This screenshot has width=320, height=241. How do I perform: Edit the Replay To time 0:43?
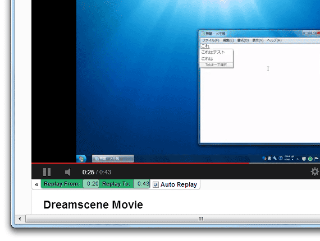click(x=141, y=184)
